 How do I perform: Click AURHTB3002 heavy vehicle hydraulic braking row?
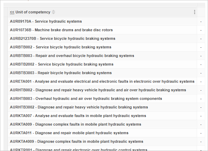79,107
